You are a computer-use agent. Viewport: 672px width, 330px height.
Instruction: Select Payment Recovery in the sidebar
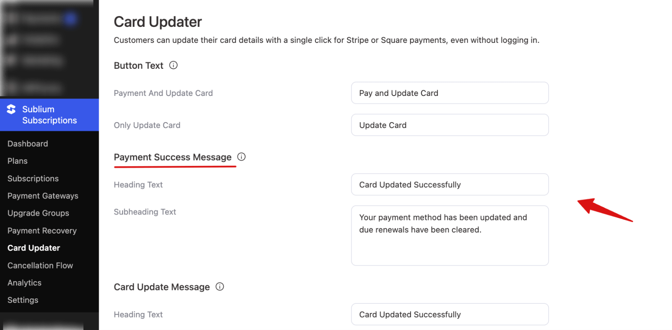click(x=42, y=230)
